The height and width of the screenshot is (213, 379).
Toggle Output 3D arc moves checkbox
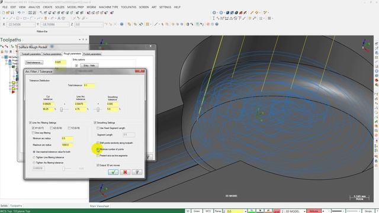pos(98,165)
